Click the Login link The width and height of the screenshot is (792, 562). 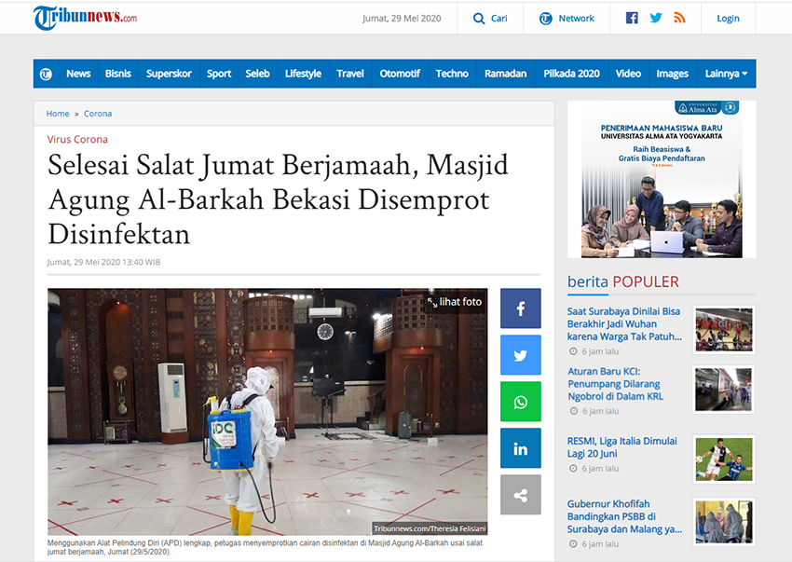(728, 19)
